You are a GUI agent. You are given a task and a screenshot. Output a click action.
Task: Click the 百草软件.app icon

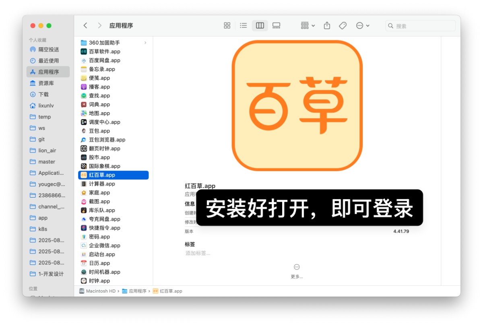coord(84,52)
